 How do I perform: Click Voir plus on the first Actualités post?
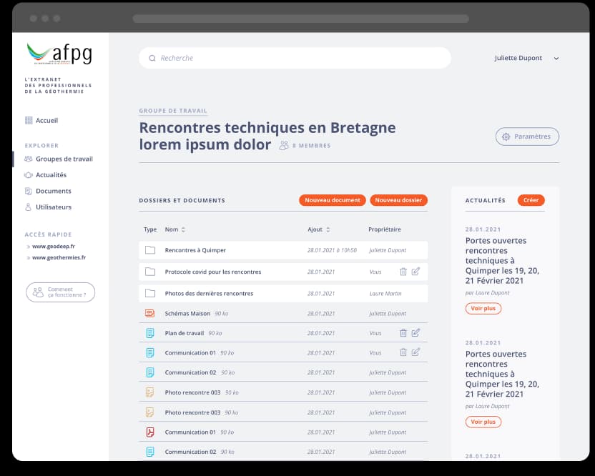pos(483,308)
